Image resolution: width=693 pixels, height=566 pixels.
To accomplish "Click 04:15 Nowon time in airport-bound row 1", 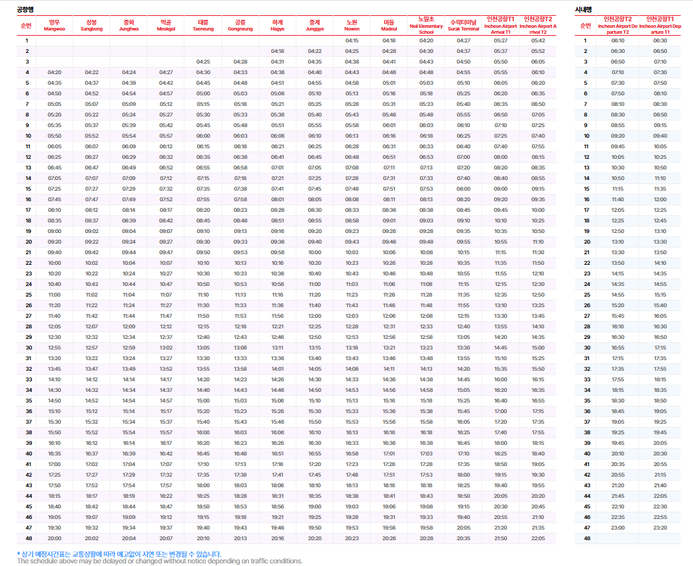I will pyautogui.click(x=352, y=40).
